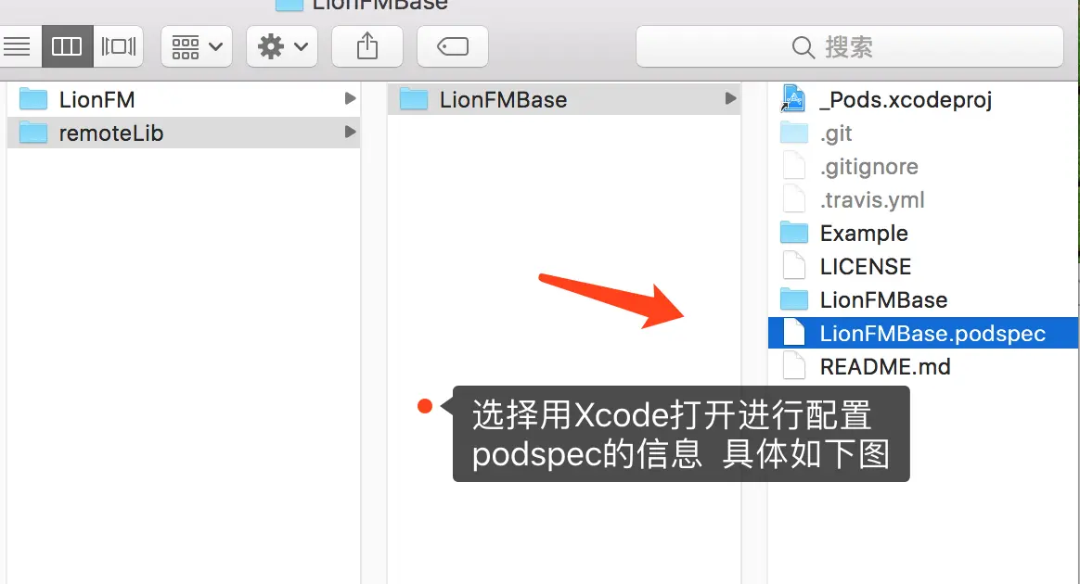Click the .git folder icon
This screenshot has height=584, width=1080.
(794, 133)
